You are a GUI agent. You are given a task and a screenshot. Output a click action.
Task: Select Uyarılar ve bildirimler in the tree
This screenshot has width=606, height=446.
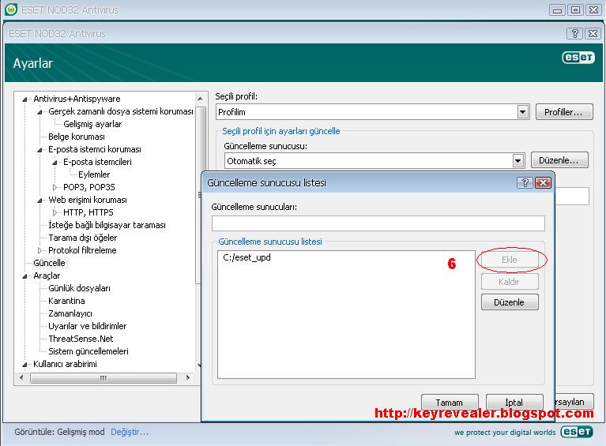click(x=88, y=326)
